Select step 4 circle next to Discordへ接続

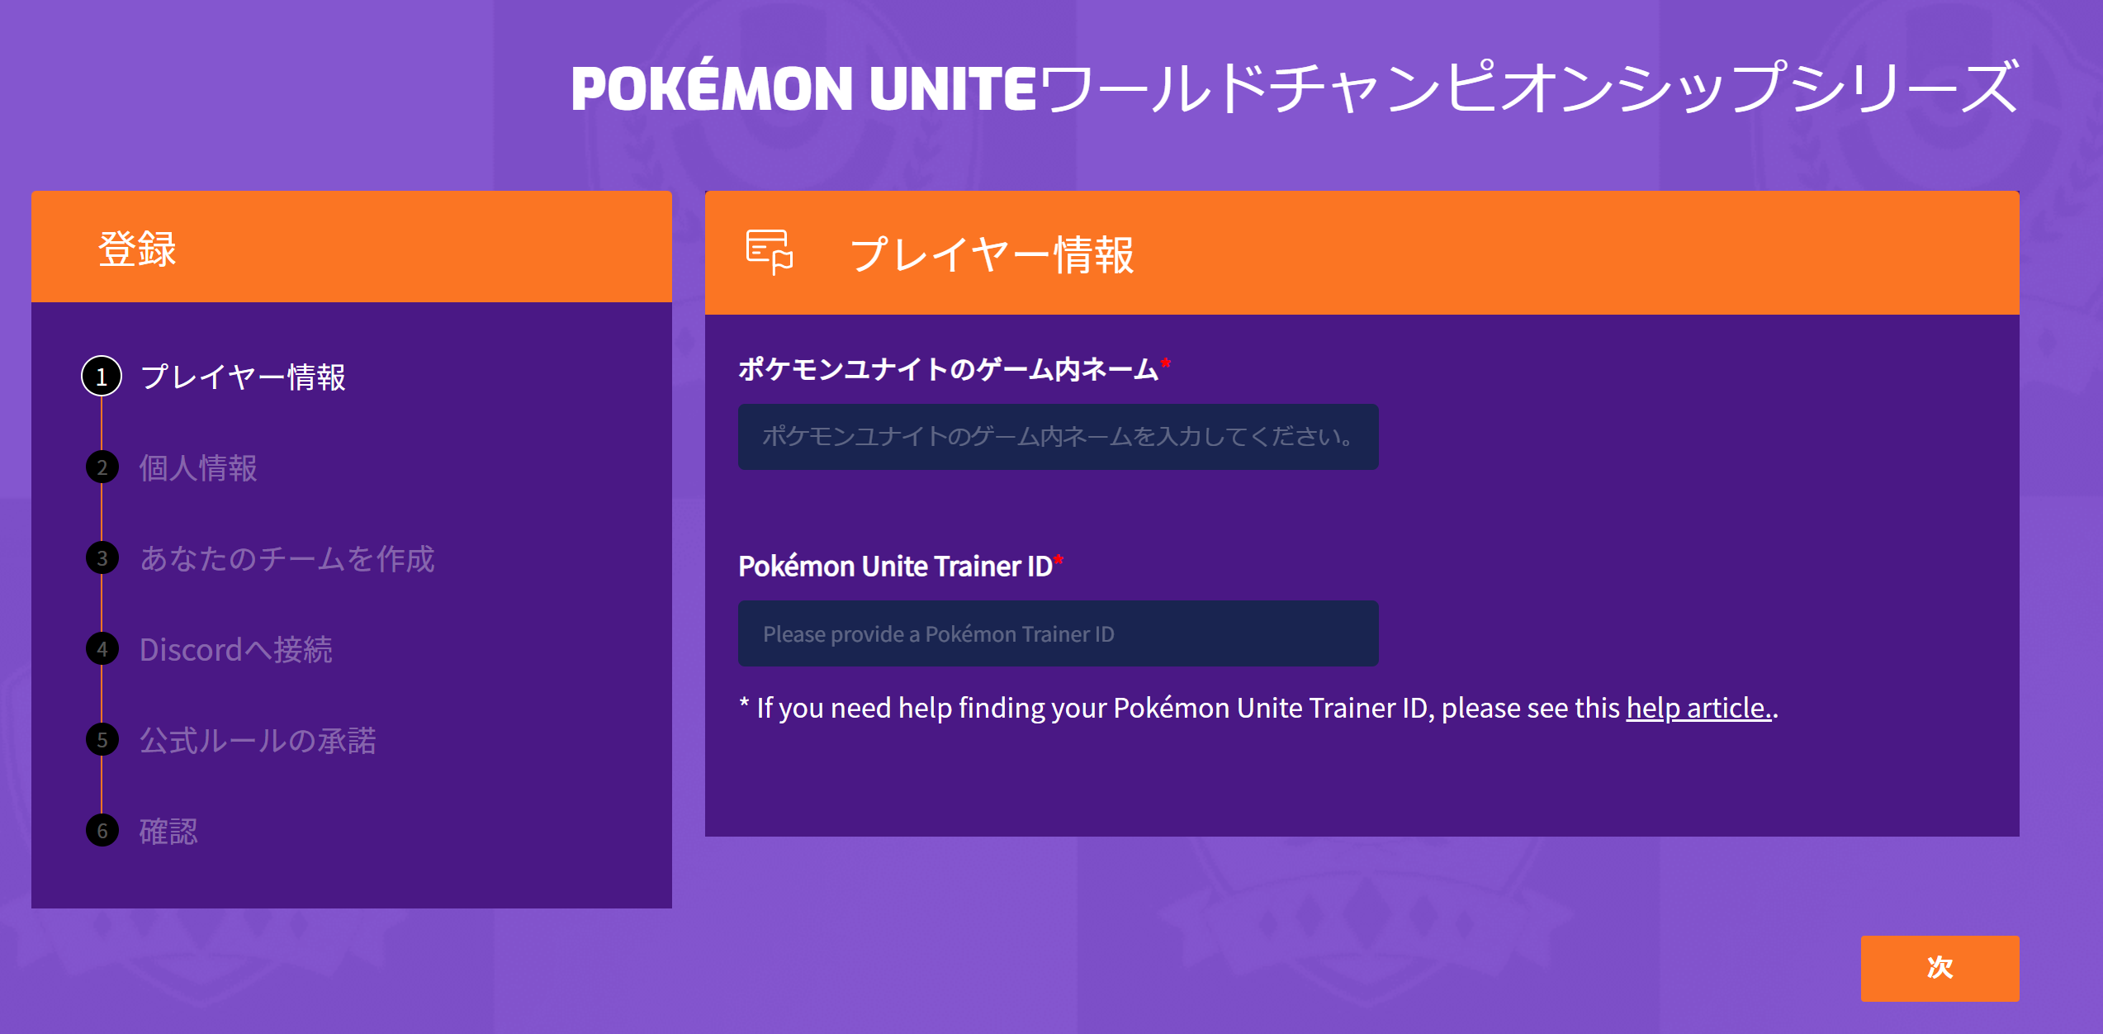point(102,649)
